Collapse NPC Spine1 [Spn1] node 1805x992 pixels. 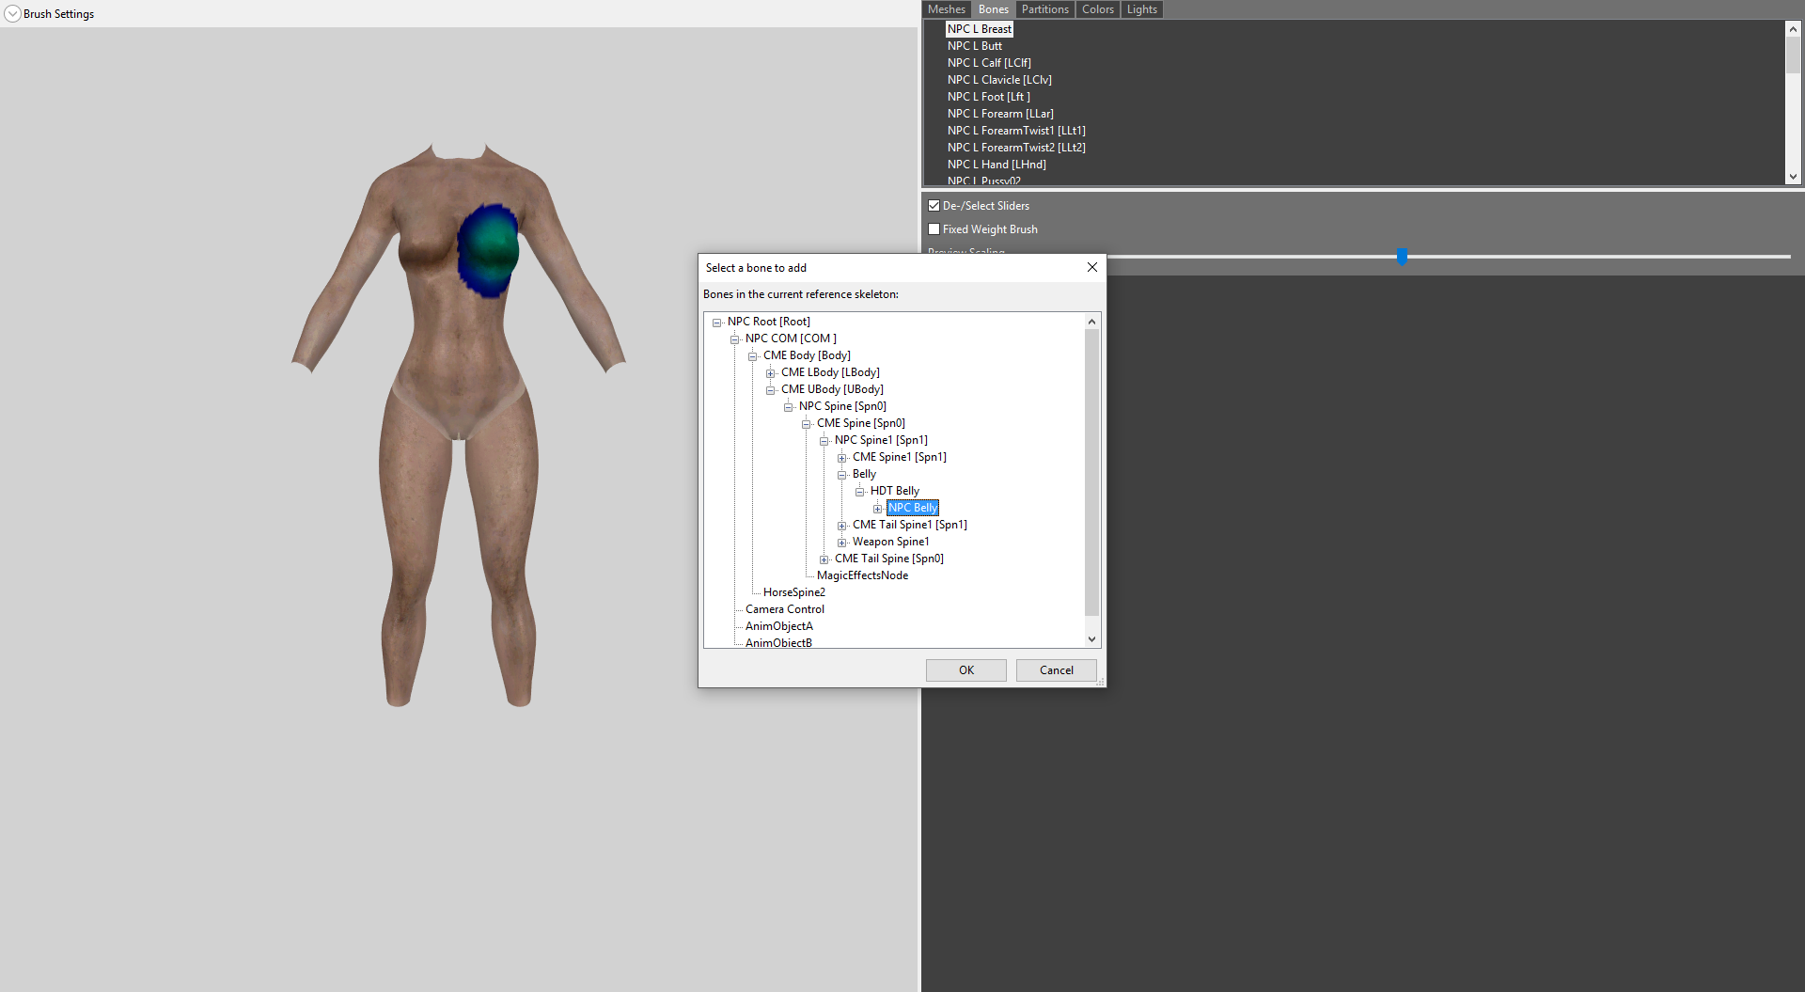click(824, 441)
